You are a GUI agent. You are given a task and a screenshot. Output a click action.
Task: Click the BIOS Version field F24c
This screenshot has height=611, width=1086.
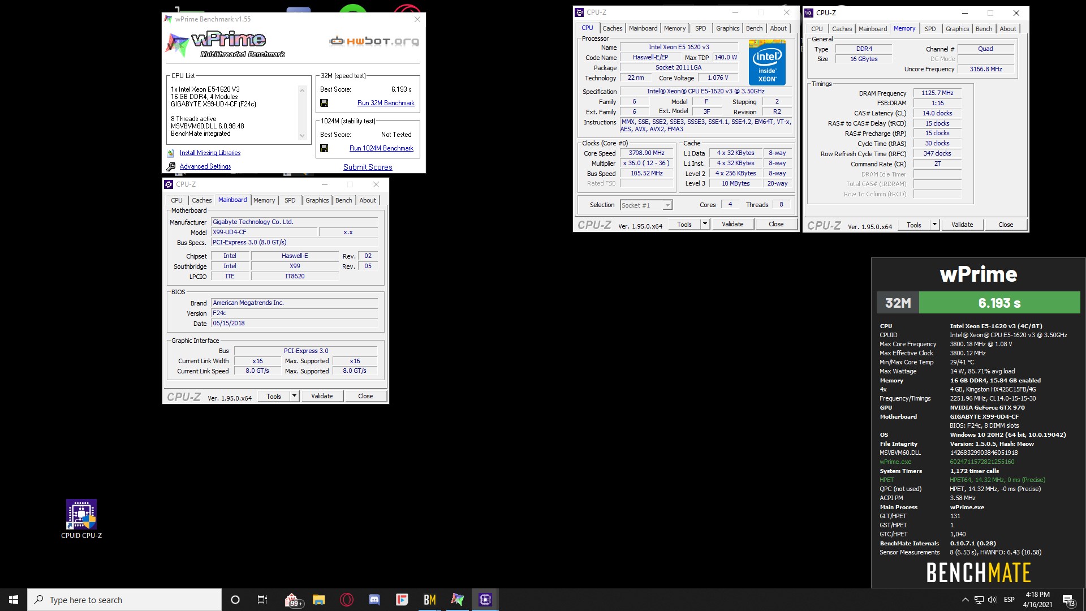(294, 313)
